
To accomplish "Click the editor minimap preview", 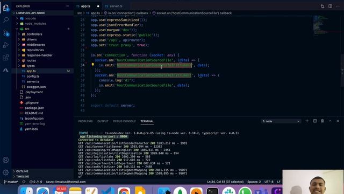I will coord(326,25).
